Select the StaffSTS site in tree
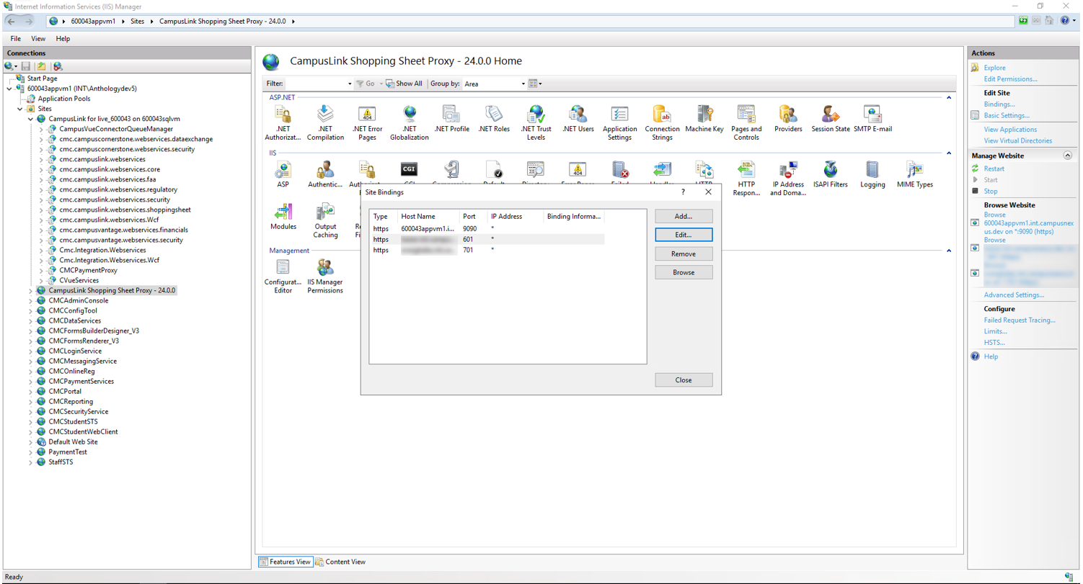1083x584 pixels. coord(61,462)
